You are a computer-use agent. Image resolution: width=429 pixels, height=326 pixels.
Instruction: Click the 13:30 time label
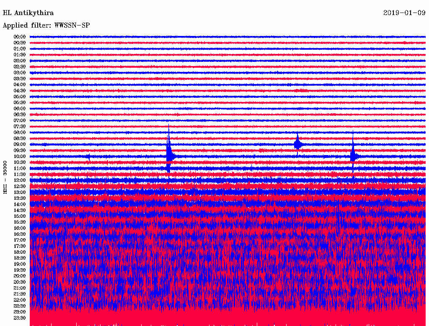(x=20, y=198)
